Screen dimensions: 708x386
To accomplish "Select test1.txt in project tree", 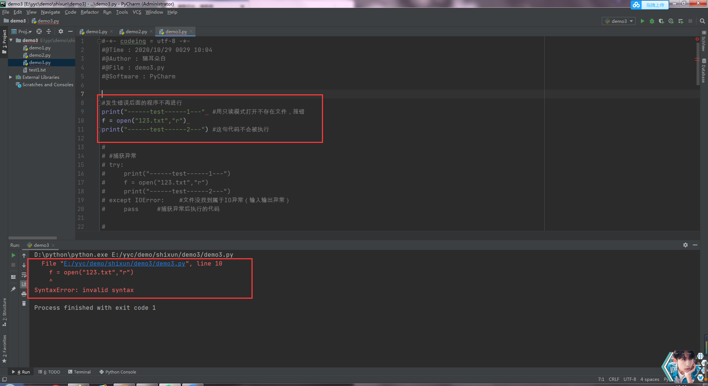I will 37,70.
